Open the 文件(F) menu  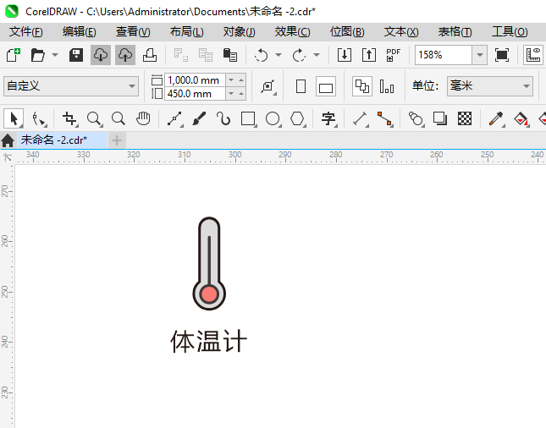pyautogui.click(x=26, y=32)
